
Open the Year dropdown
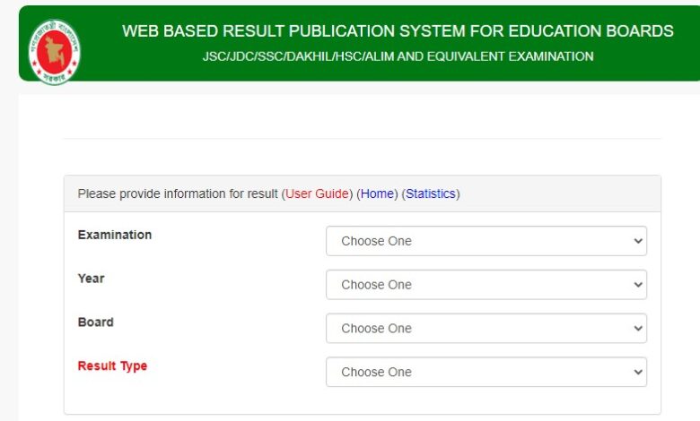point(486,285)
